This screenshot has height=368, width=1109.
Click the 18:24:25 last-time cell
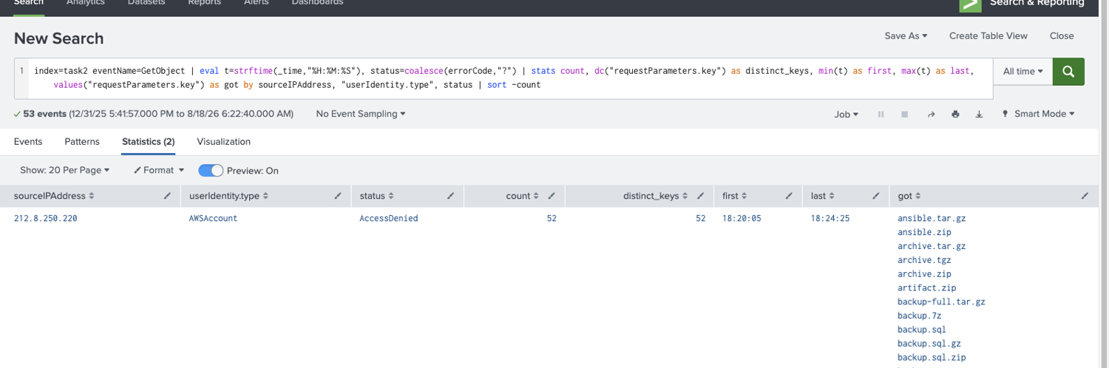830,219
